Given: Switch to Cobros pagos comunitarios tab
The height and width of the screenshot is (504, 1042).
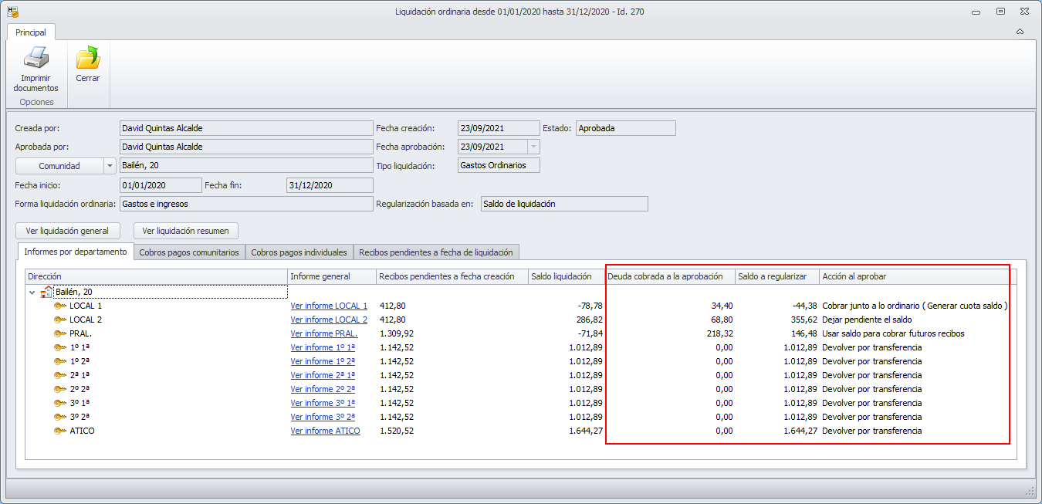Looking at the screenshot, I should click(189, 252).
